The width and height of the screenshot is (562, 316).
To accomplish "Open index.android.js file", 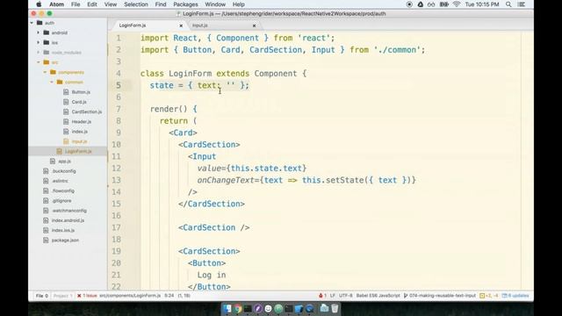I will [68, 220].
